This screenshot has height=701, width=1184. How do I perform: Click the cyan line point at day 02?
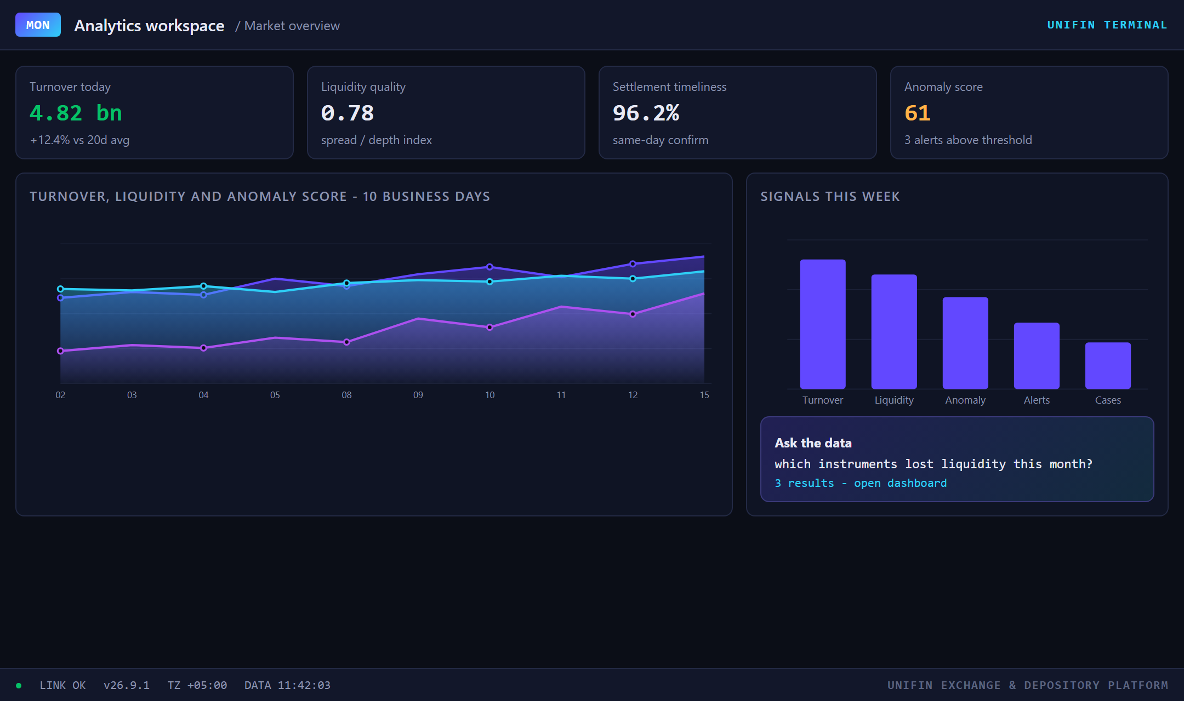coord(60,289)
